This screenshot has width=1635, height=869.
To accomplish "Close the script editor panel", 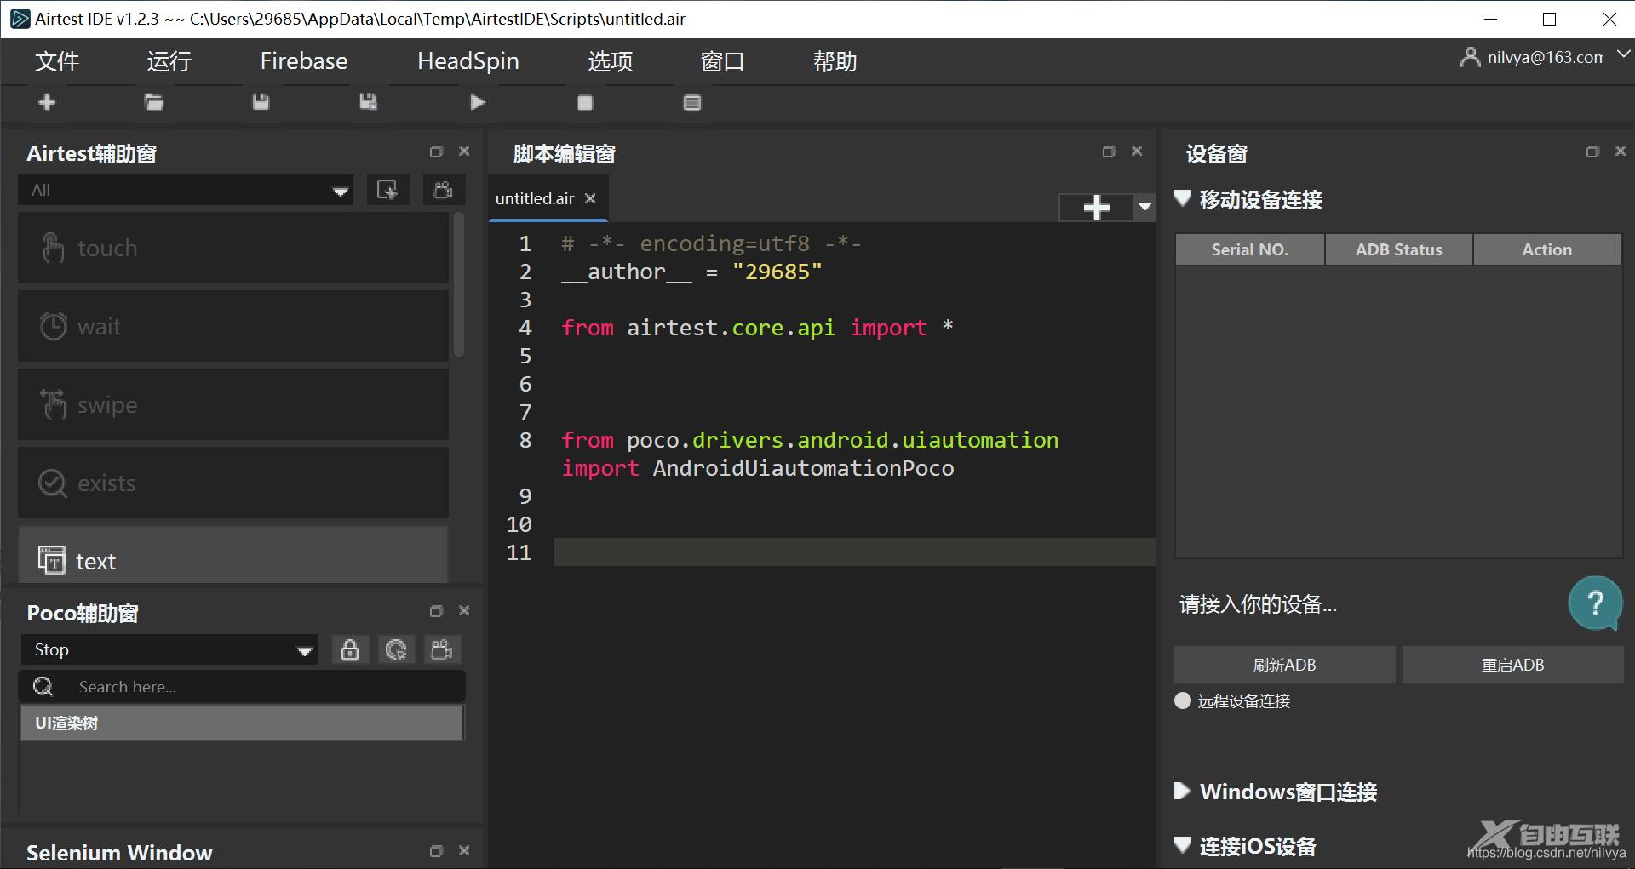I will click(x=1137, y=151).
